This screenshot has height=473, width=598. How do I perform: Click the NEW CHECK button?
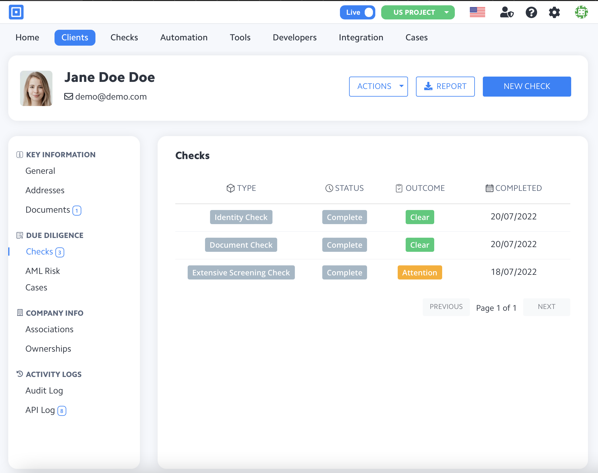coord(526,86)
